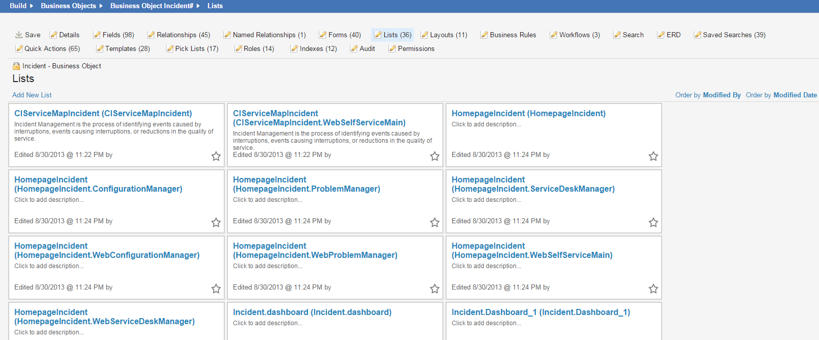
Task: Click the pencil icon next to Workflows (3)
Action: coord(553,35)
